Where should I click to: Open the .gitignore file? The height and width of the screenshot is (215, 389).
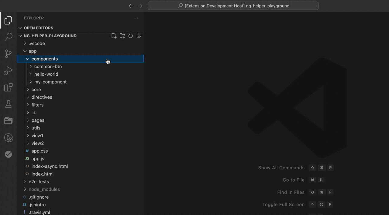point(80,197)
